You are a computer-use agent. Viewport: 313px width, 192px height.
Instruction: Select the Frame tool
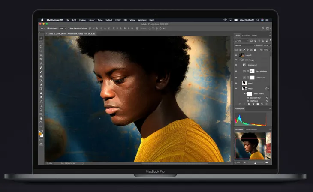pyautogui.click(x=41, y=59)
